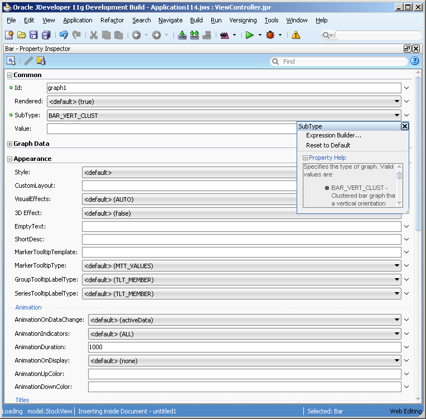The width and height of the screenshot is (426, 419).
Task: Click the yellow warning triangle icon
Action: 296,35
